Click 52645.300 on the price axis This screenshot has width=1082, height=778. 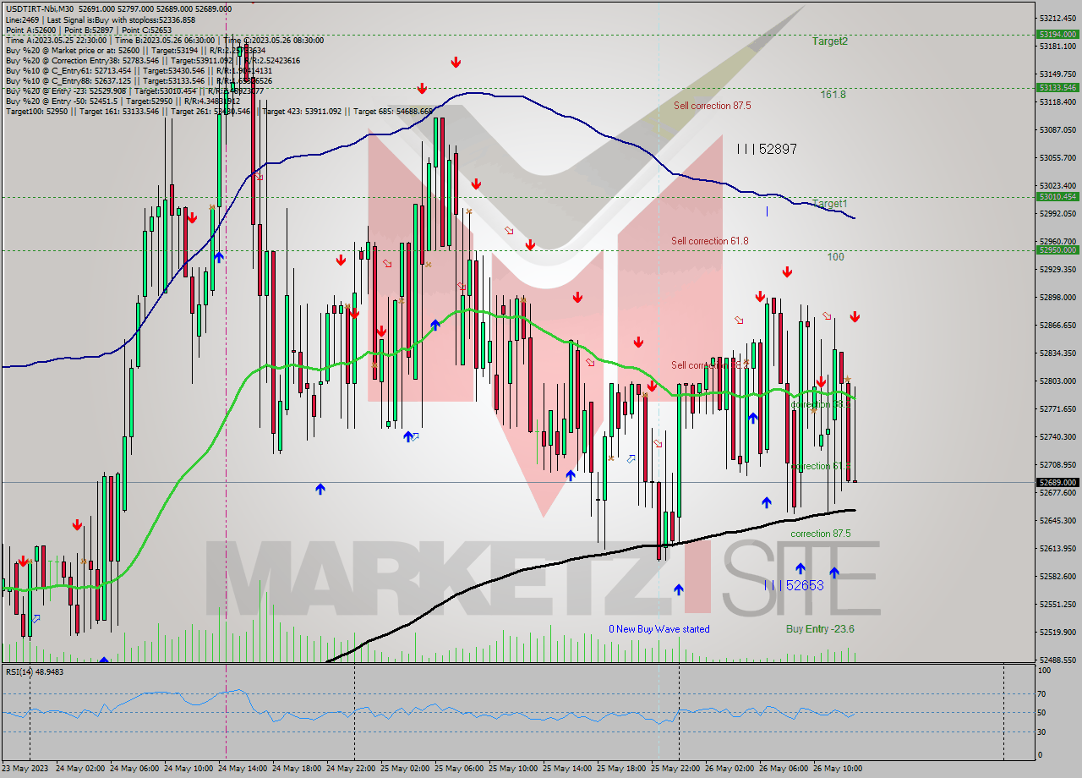click(x=1058, y=520)
